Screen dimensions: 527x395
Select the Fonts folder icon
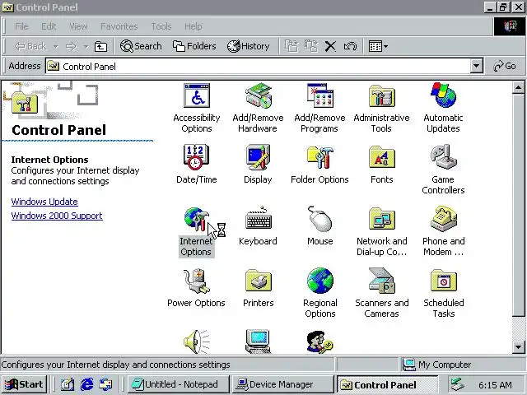(x=381, y=157)
